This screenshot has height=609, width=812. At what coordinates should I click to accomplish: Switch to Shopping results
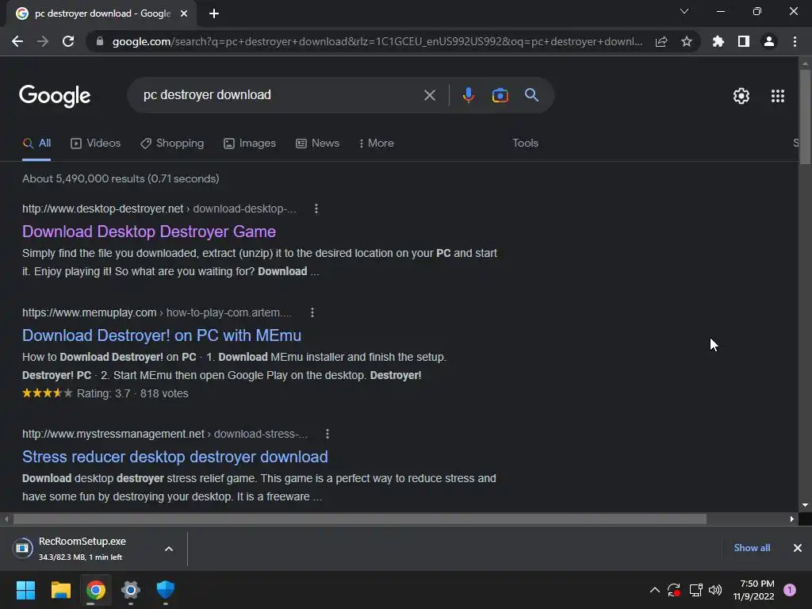click(x=172, y=144)
